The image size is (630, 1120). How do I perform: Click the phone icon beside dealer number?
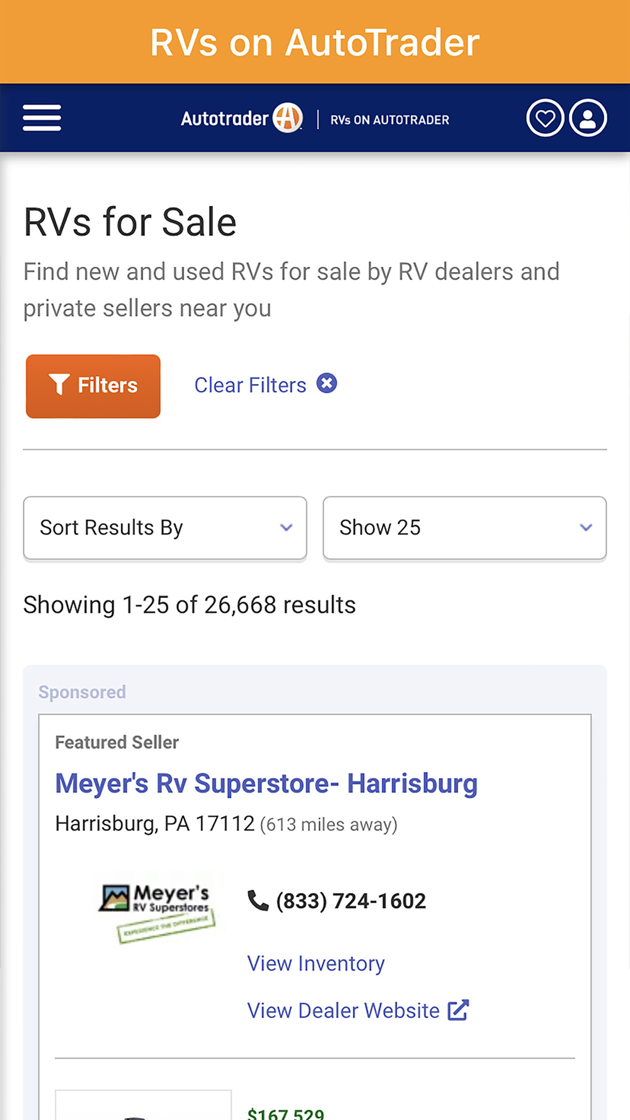point(258,901)
